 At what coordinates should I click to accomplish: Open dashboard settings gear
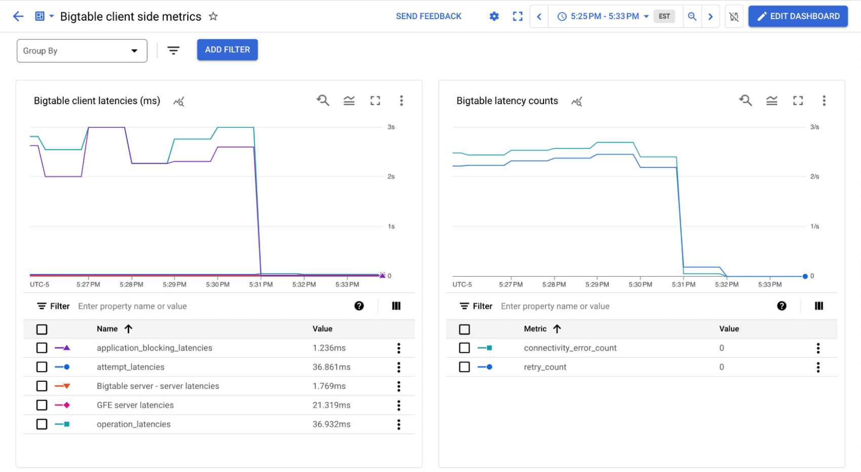coord(494,16)
